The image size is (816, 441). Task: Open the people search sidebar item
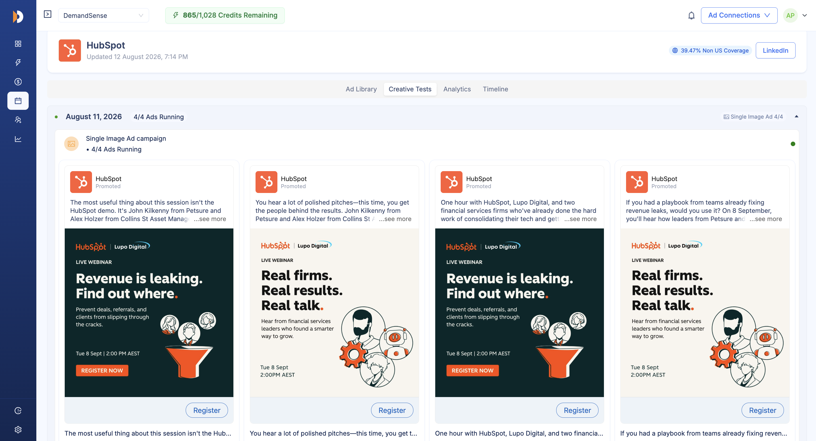[x=18, y=120]
